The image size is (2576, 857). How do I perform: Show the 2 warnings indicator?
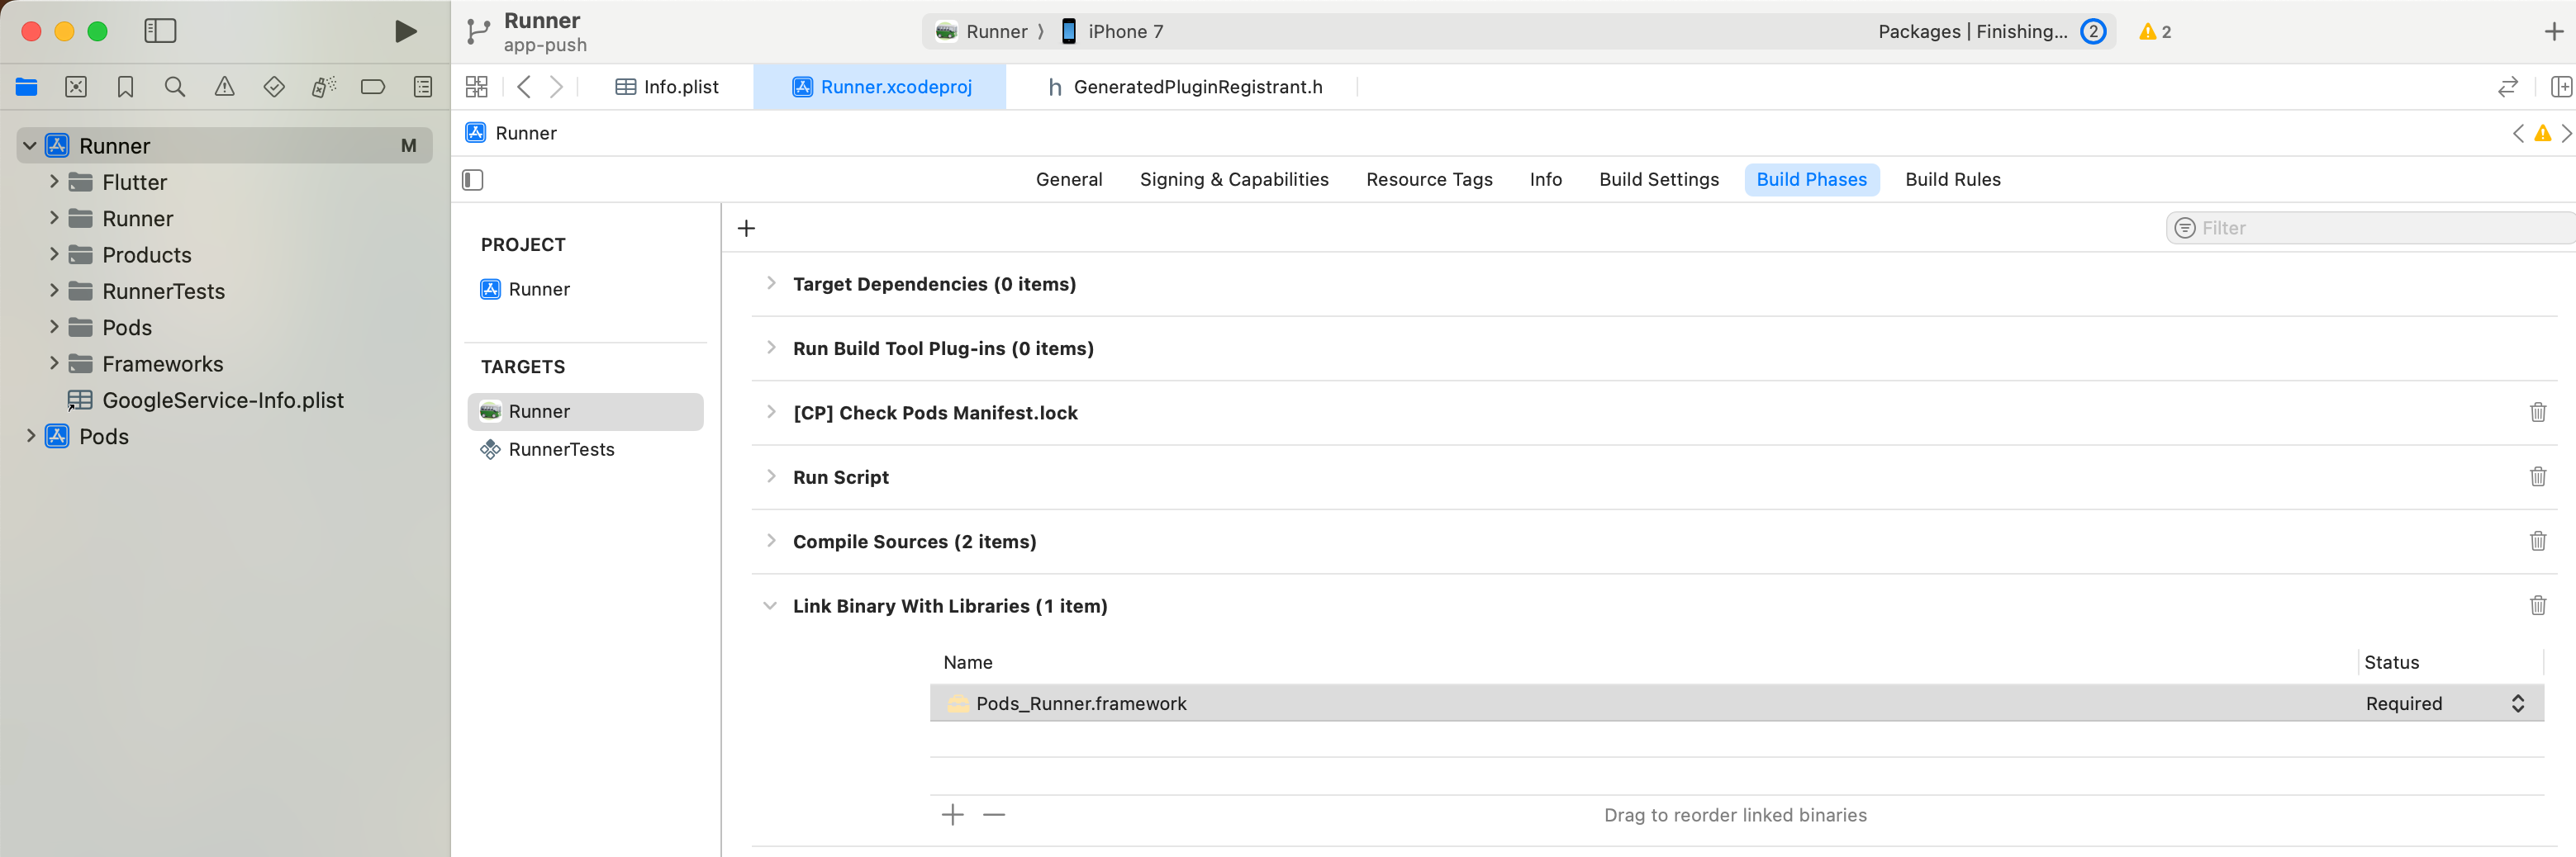pos(2155,32)
